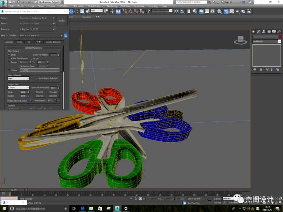Enable the Auto Region Selected checkbox
The width and height of the screenshot is (283, 212).
[x=37, y=78]
